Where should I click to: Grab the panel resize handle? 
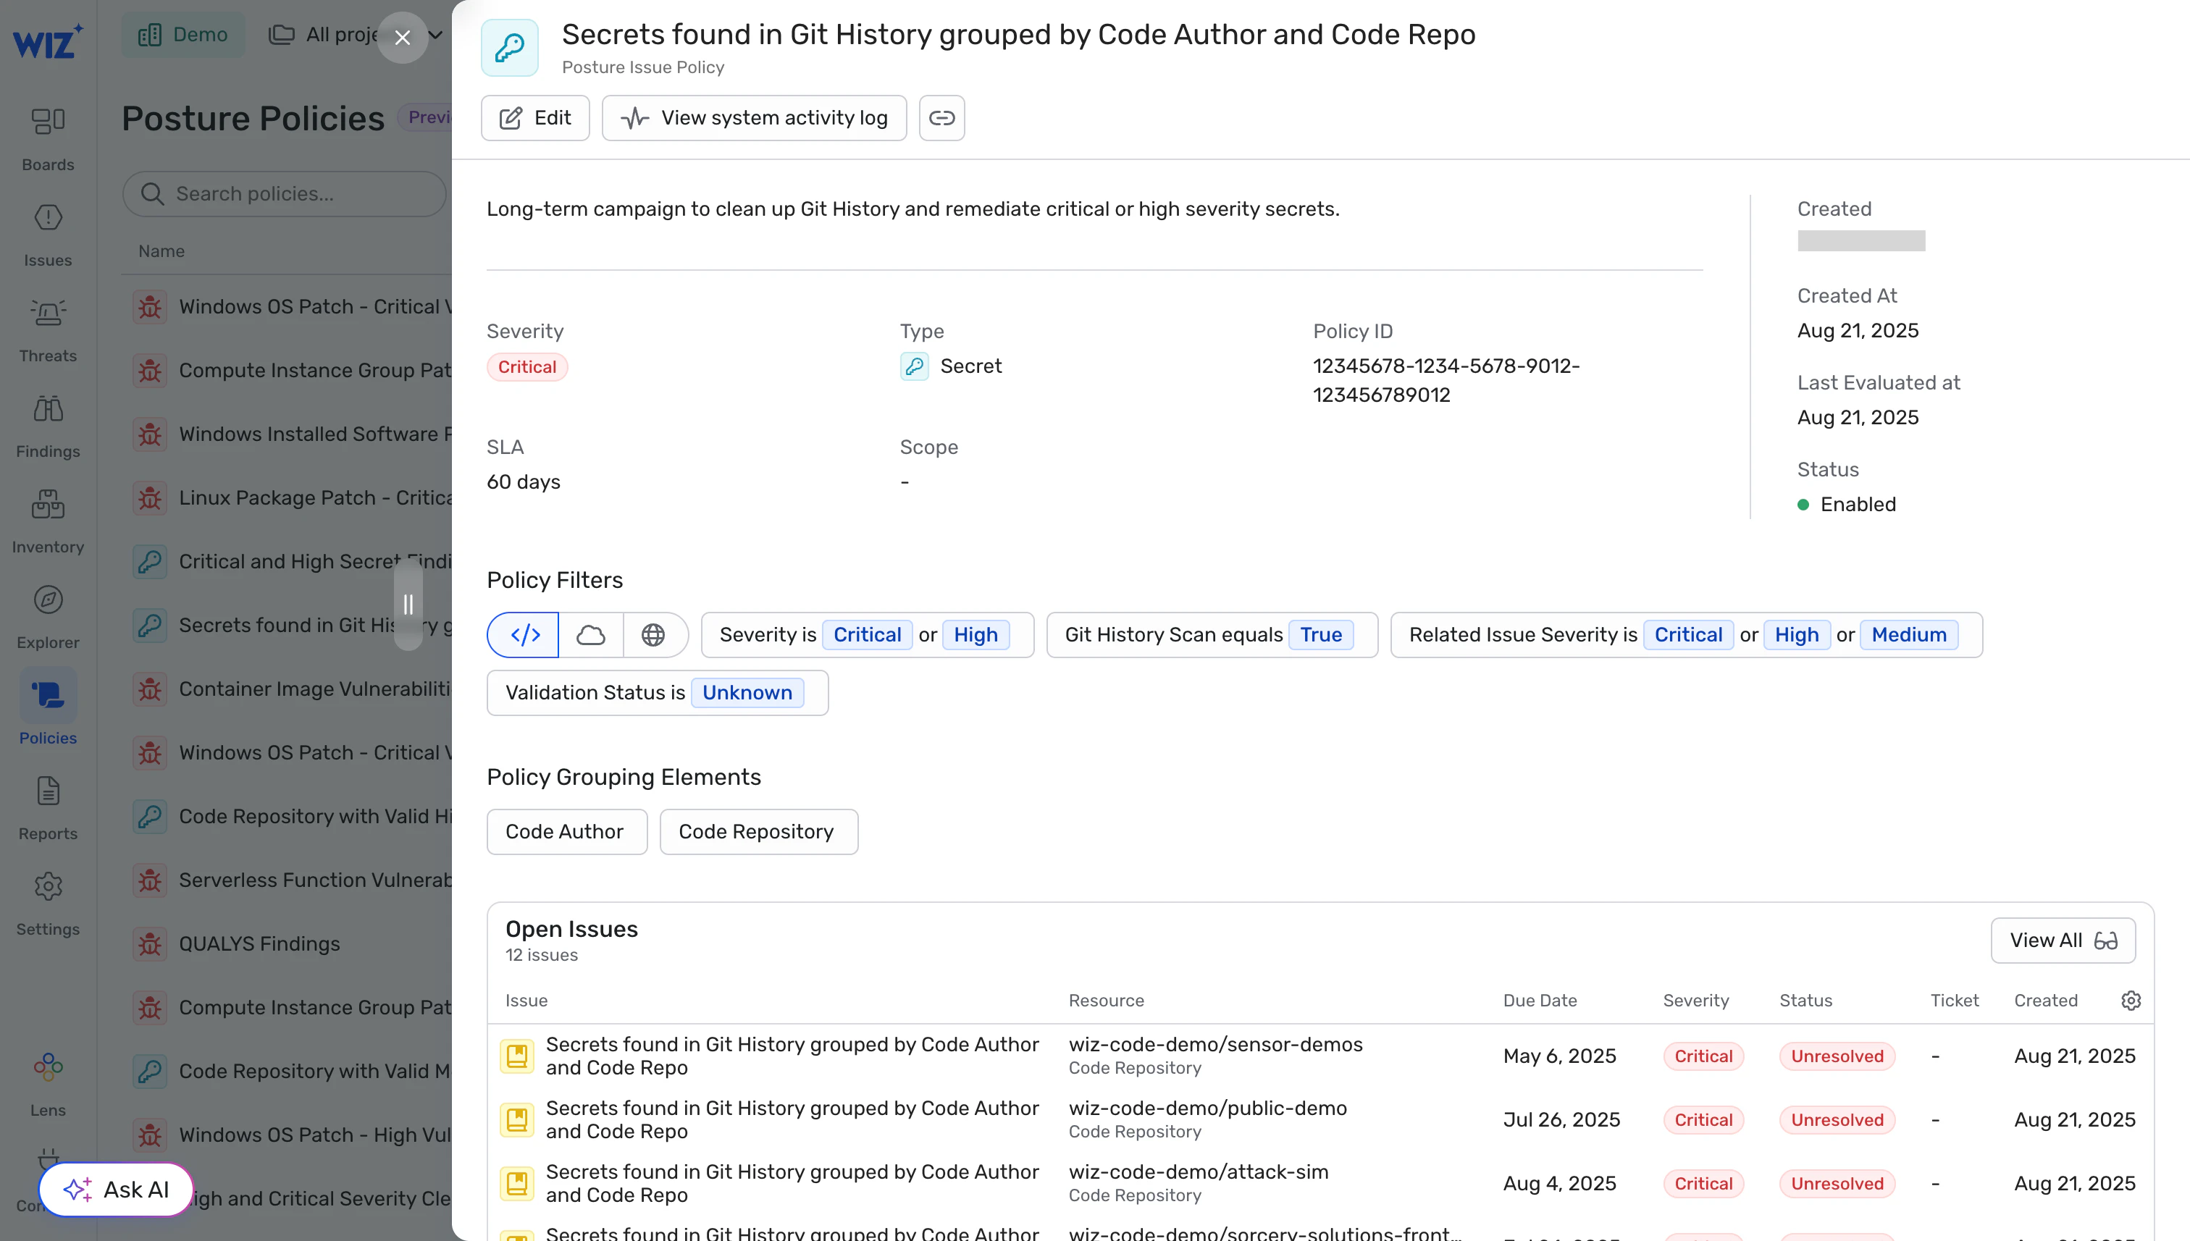pyautogui.click(x=408, y=605)
